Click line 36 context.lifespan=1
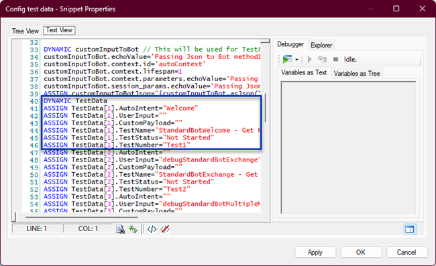 pyautogui.click(x=113, y=72)
